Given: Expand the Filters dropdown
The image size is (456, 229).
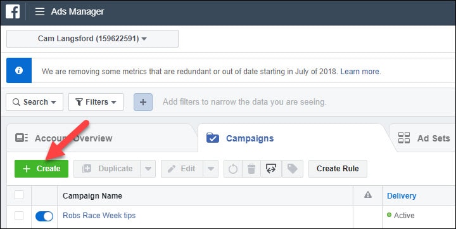Looking at the screenshot, I should tap(96, 102).
